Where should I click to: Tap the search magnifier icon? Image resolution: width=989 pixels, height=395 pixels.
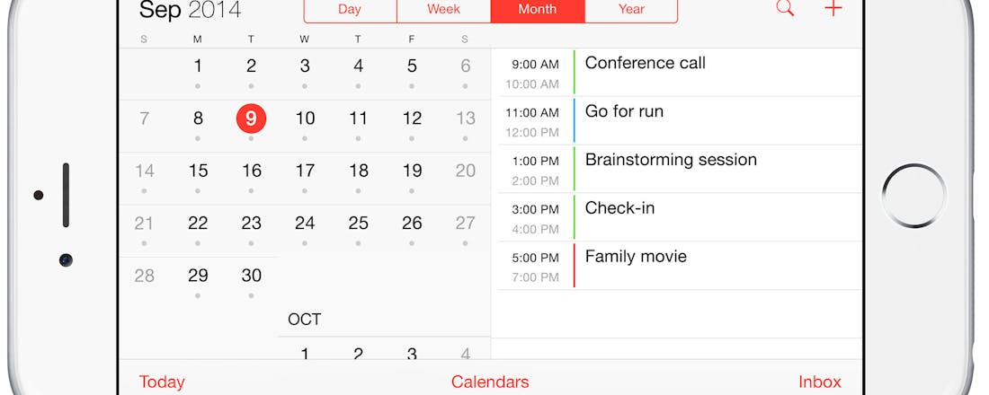tap(785, 8)
